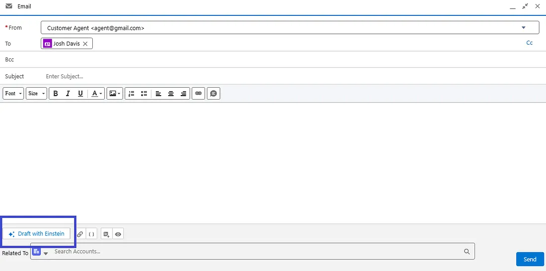This screenshot has width=546, height=271.
Task: Align text to the right
Action: [x=184, y=94]
